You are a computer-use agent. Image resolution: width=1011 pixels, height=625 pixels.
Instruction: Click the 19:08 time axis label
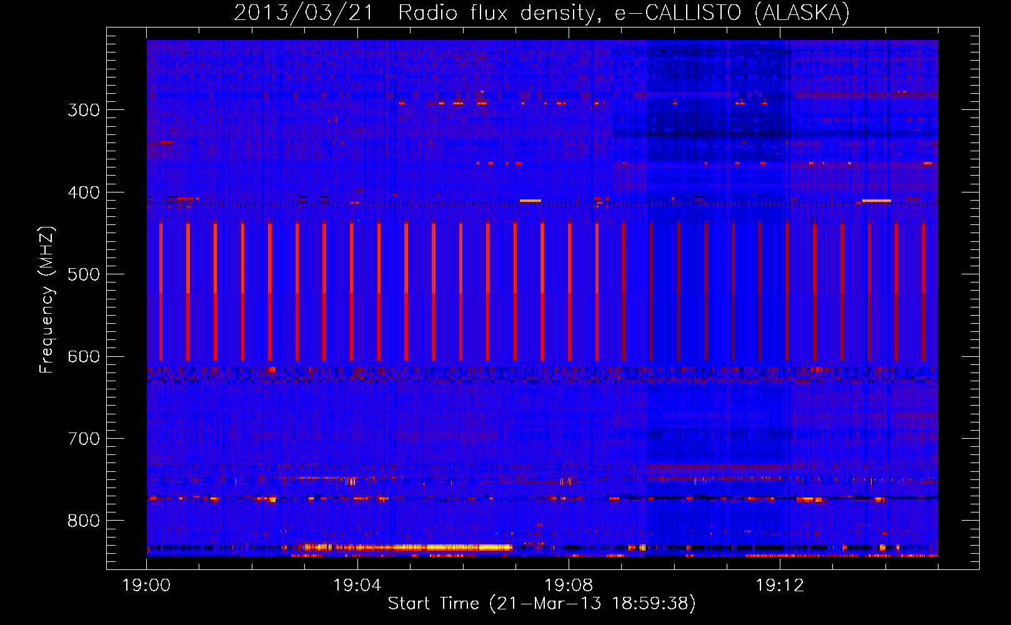click(x=569, y=586)
